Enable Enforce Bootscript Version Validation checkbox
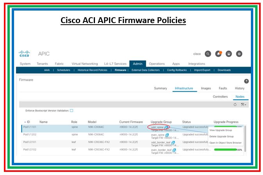263x175 pixels. coord(72,110)
